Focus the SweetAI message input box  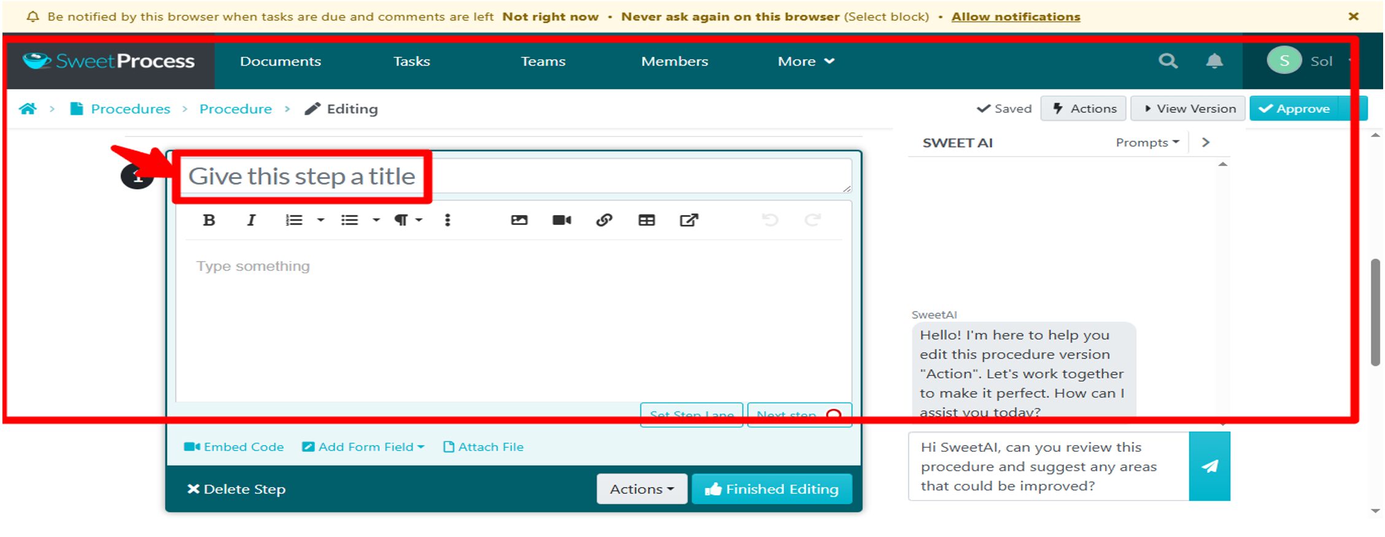[x=1049, y=467]
